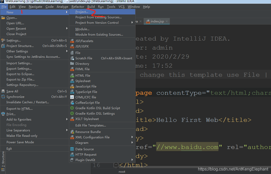
Task: Click the Plugin DevKit icon
Action: pos(72,160)
